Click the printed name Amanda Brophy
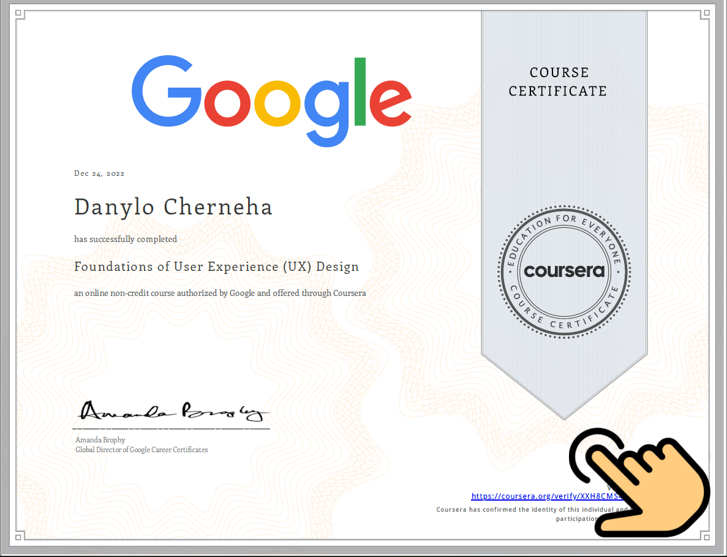727x557 pixels. pos(100,439)
